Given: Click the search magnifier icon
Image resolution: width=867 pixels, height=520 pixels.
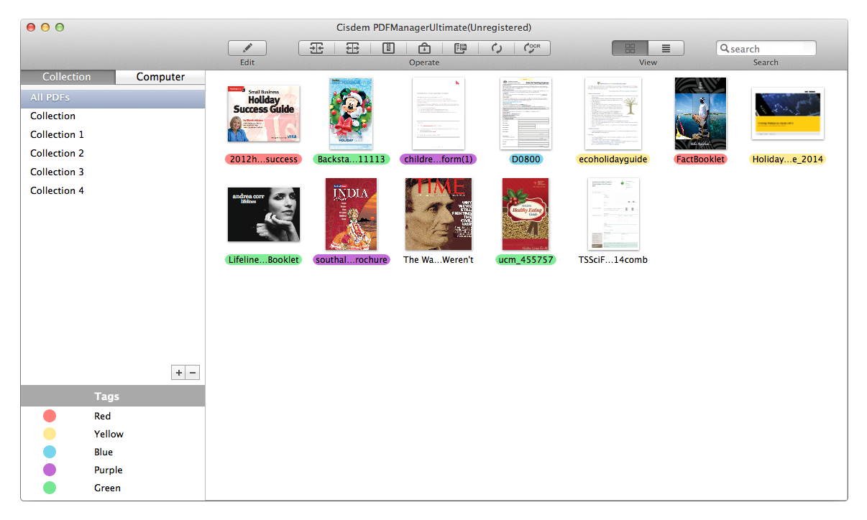Looking at the screenshot, I should pyautogui.click(x=728, y=48).
